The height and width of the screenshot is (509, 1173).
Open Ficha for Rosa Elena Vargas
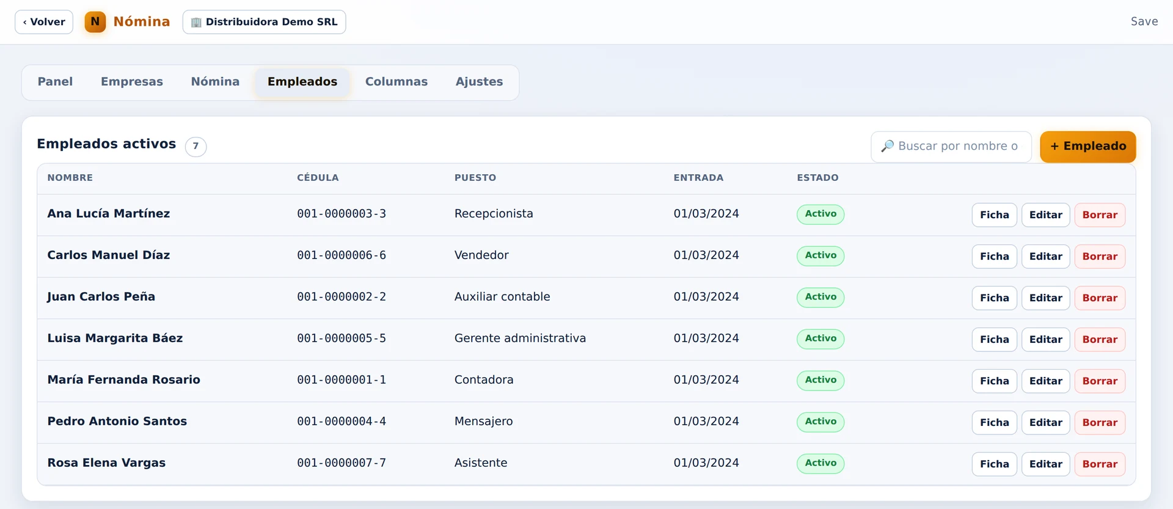[x=995, y=464]
